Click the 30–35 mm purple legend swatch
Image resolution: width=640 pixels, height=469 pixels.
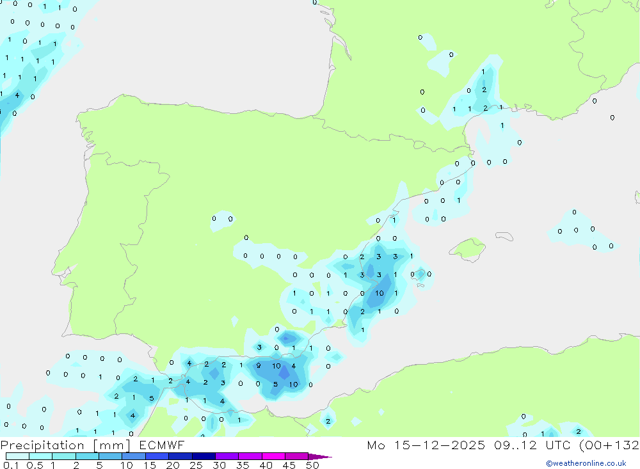pyautogui.click(x=227, y=456)
